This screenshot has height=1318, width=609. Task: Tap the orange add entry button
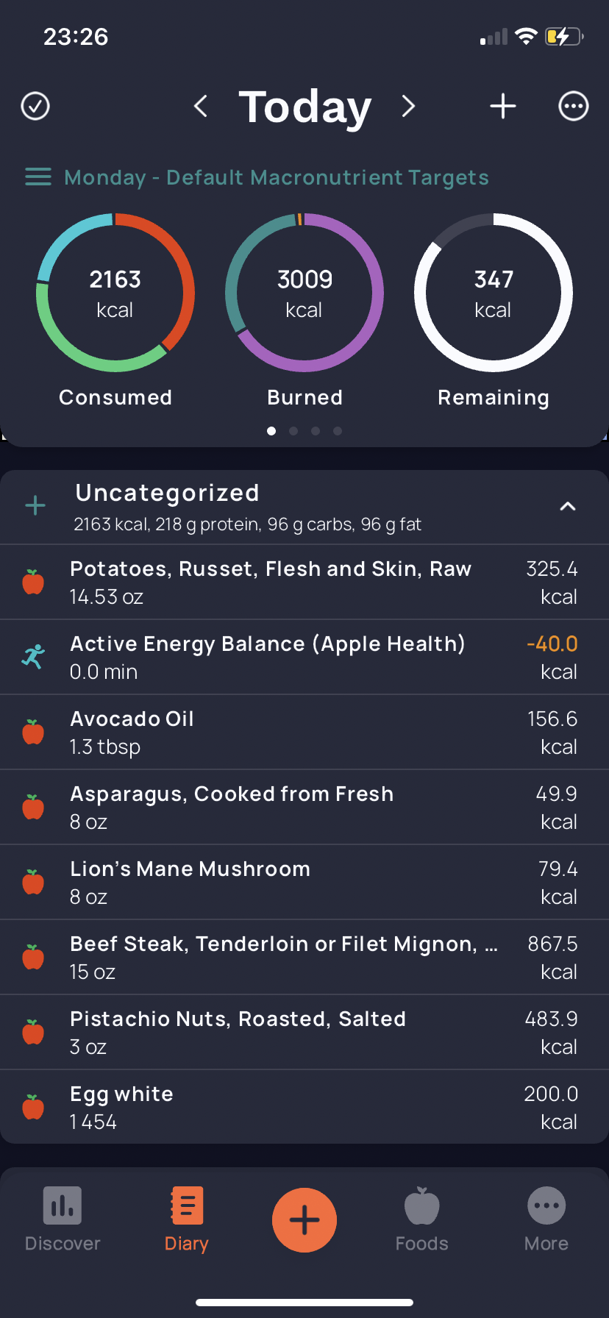(x=304, y=1220)
